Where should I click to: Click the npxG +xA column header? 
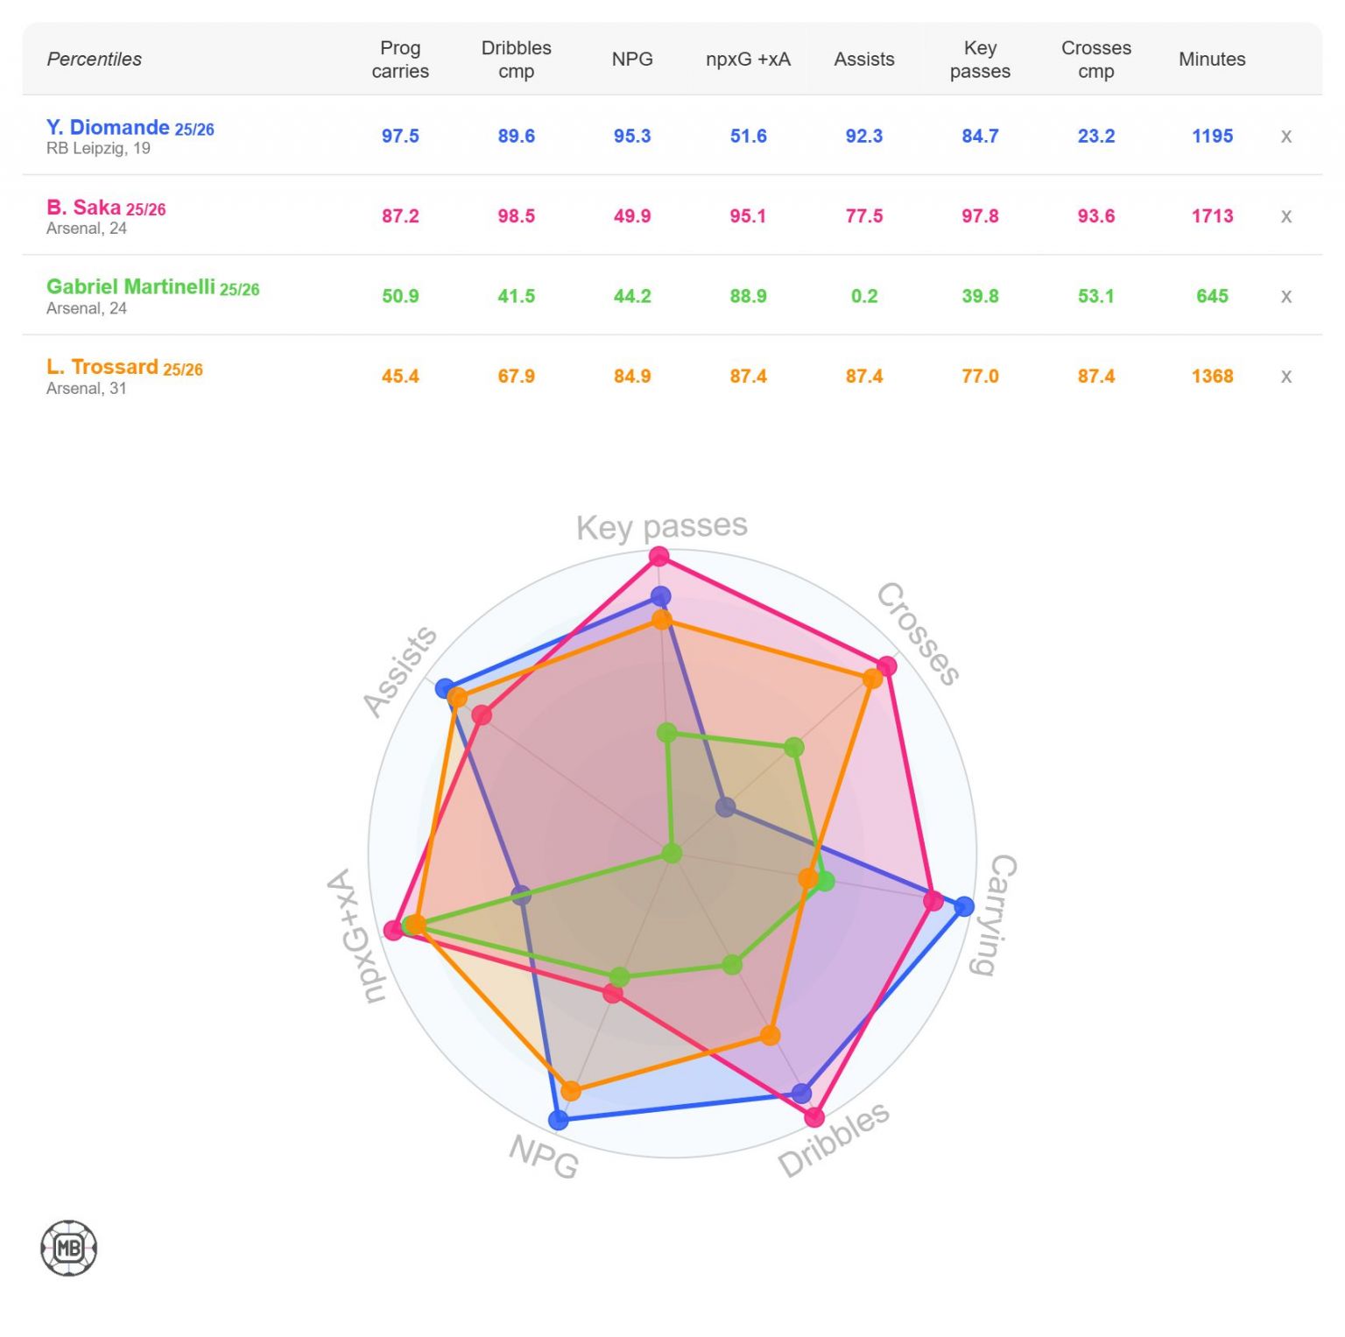tap(748, 60)
